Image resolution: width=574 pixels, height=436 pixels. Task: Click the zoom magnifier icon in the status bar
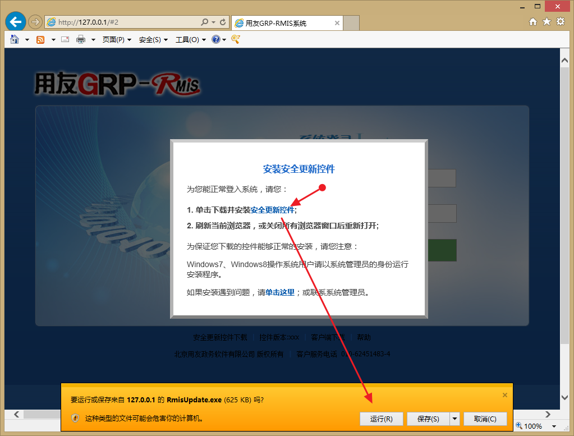click(x=518, y=426)
